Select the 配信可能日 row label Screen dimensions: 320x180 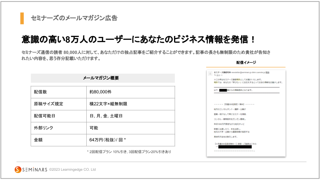tap(59, 116)
